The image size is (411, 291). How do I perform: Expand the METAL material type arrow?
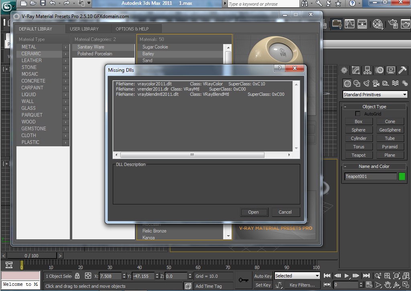point(66,47)
